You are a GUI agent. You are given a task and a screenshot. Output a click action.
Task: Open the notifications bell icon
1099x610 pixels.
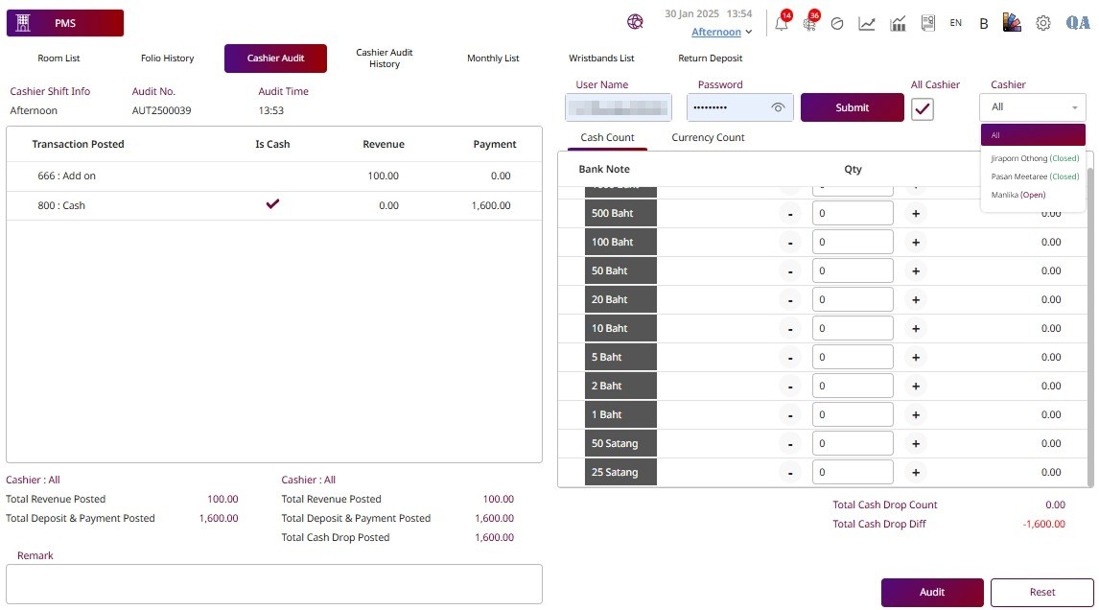click(x=782, y=24)
